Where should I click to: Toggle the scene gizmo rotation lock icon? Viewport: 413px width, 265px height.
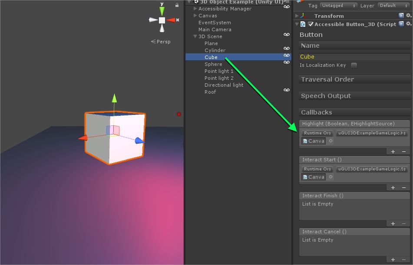(177, 5)
